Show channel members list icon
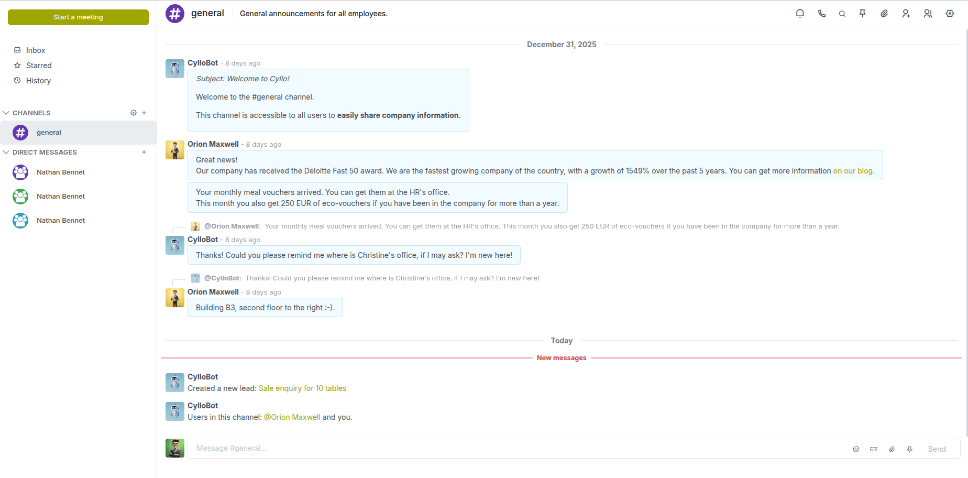Screen dimensions: 968x478 928,14
